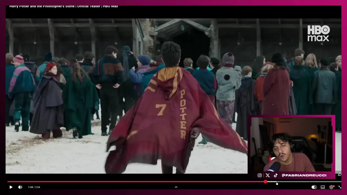The height and width of the screenshot is (195, 347).
Task: Click the webcam overlay of the streamer
Action: [291, 144]
